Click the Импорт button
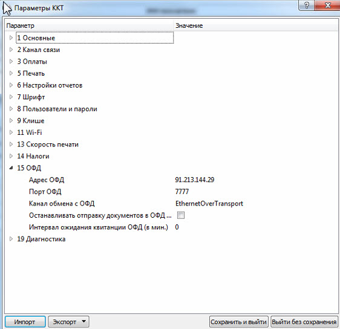Image resolution: width=340 pixels, height=329 pixels. click(25, 322)
